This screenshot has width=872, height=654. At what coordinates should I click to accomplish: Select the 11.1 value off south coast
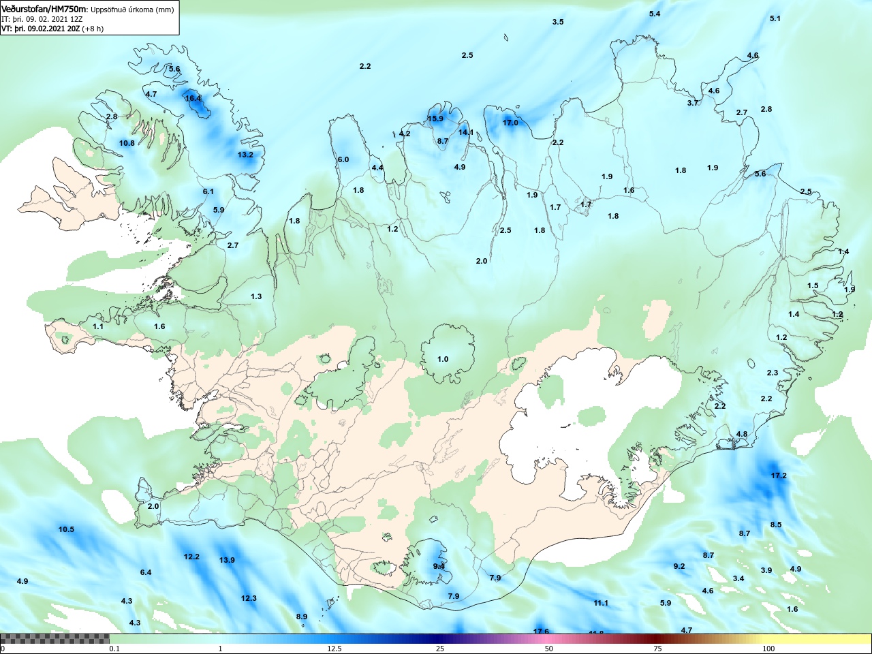click(601, 603)
